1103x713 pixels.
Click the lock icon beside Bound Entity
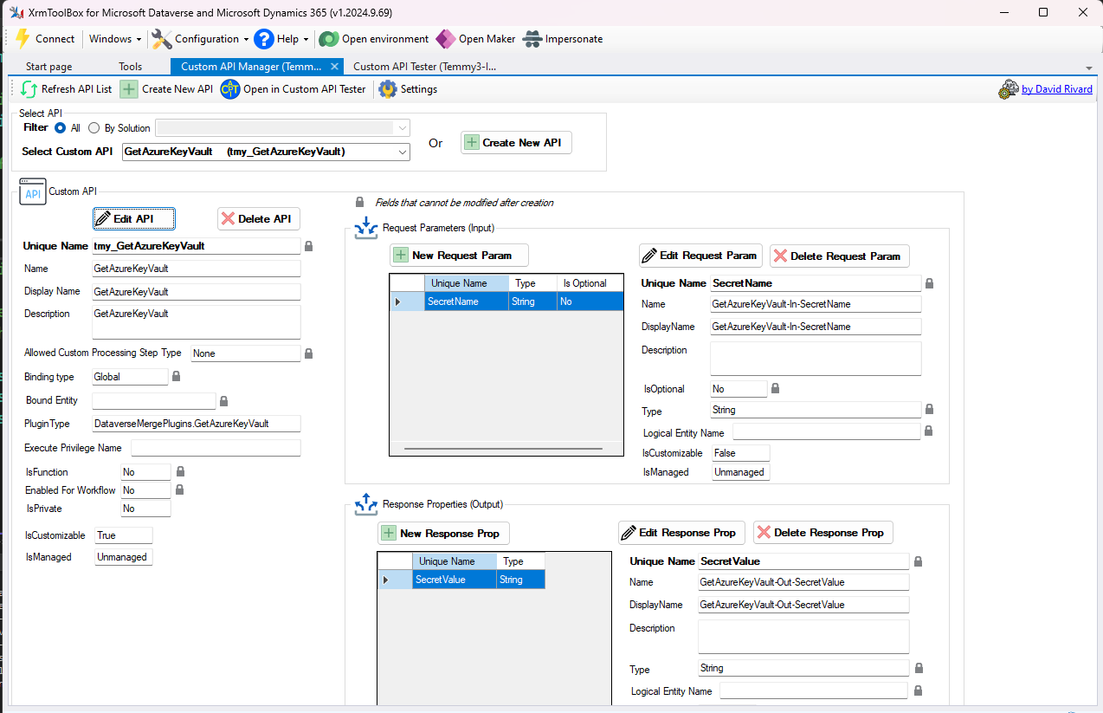(x=223, y=401)
